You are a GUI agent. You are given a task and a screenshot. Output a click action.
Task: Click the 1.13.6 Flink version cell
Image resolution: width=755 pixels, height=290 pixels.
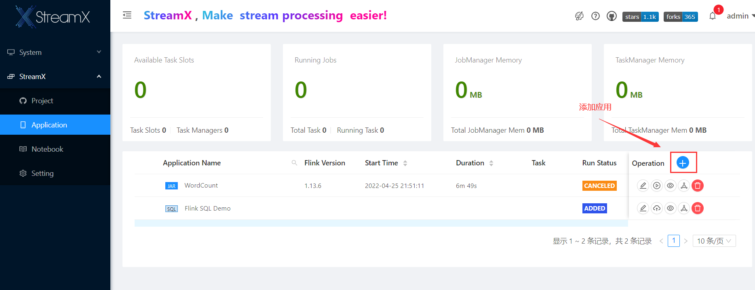313,186
